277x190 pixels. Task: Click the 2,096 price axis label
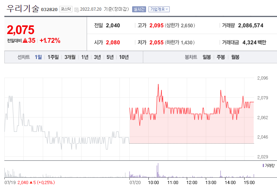[x=262, y=78]
